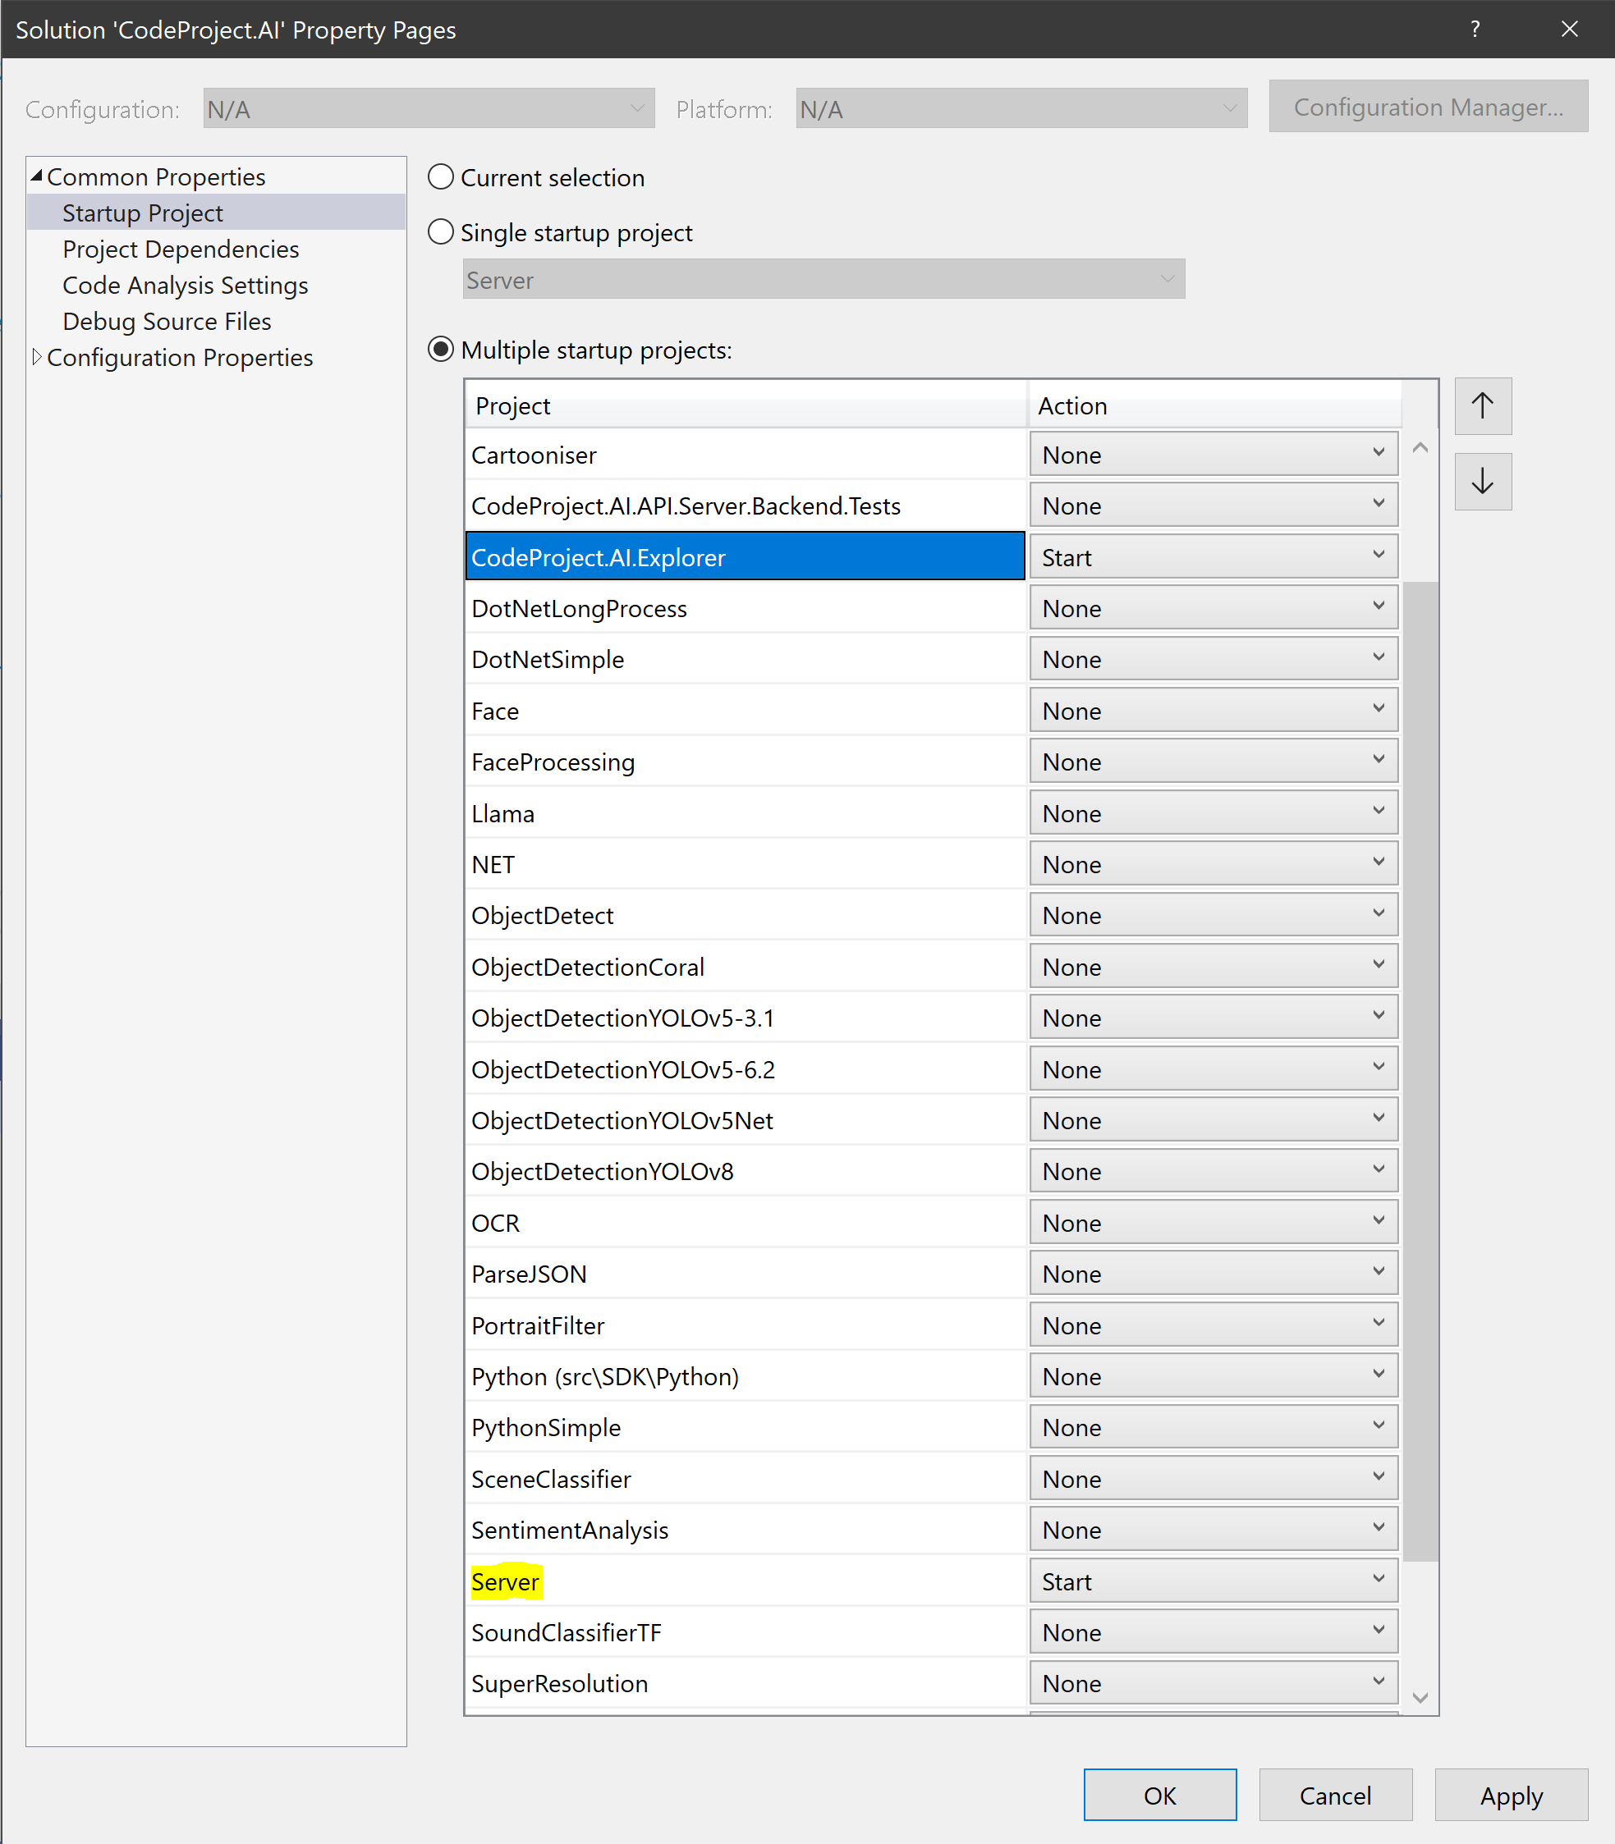
Task: Select the SuperResolution project row
Action: click(x=746, y=1683)
